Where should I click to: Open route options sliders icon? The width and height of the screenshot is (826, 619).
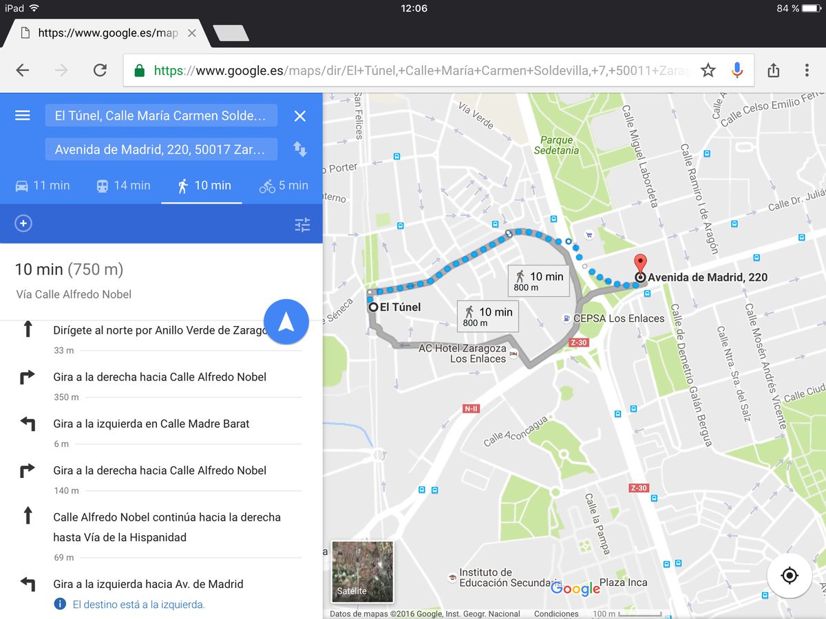click(302, 224)
